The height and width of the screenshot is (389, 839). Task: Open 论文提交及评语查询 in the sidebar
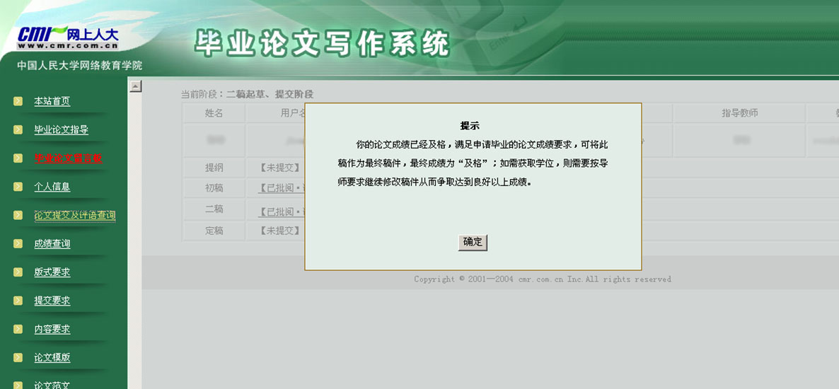tap(74, 215)
